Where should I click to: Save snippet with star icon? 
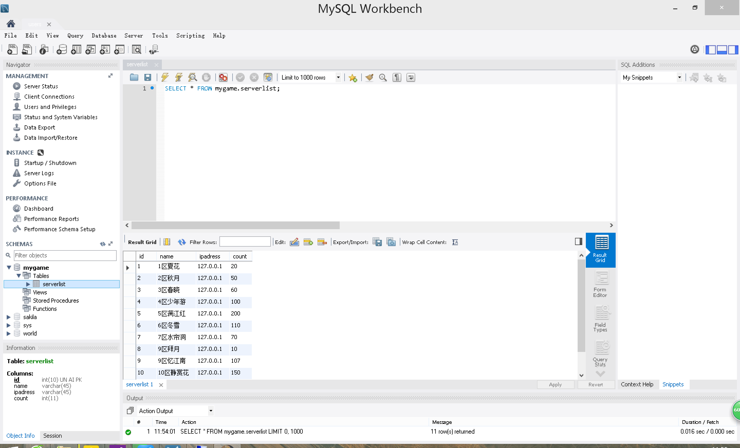coord(353,78)
